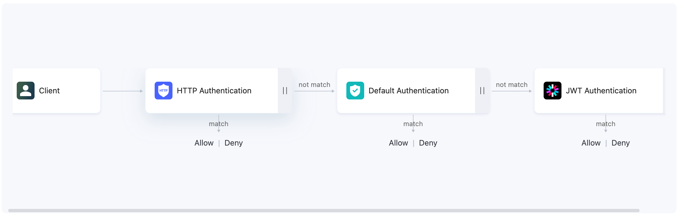Grab the HTTP Authentication drag handle
The width and height of the screenshot is (681, 215).
click(x=285, y=91)
